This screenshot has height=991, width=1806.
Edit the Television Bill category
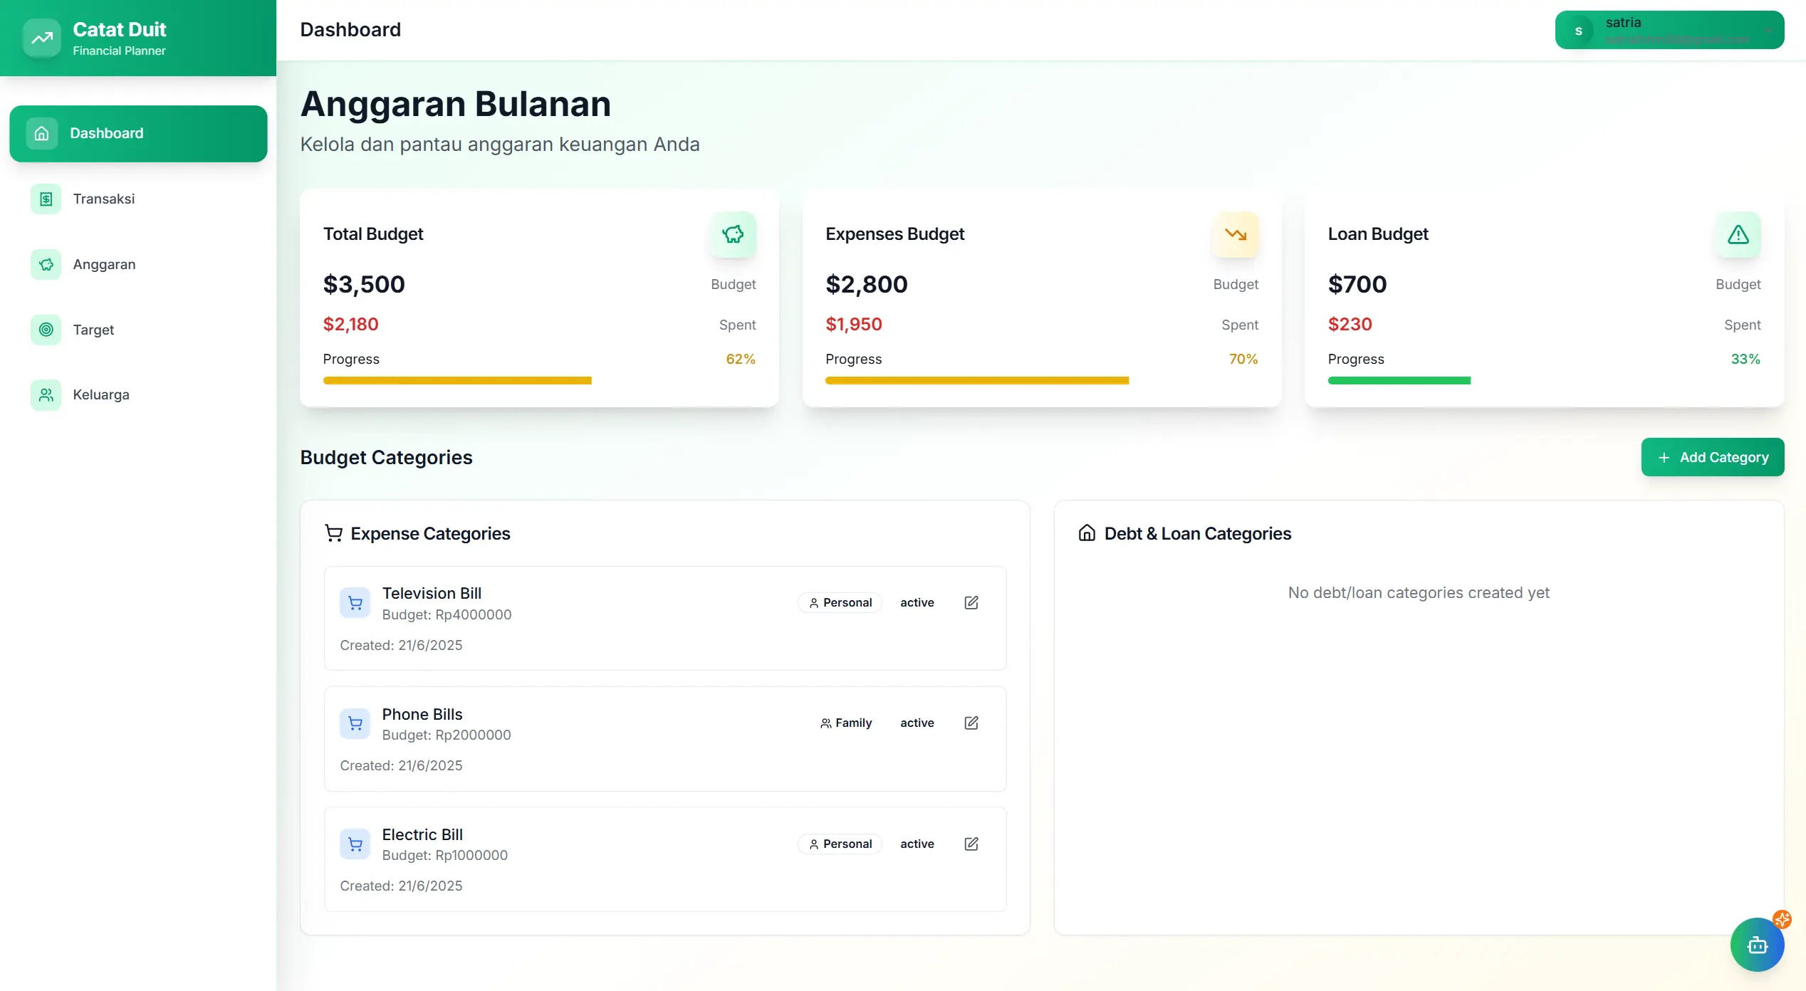point(971,603)
